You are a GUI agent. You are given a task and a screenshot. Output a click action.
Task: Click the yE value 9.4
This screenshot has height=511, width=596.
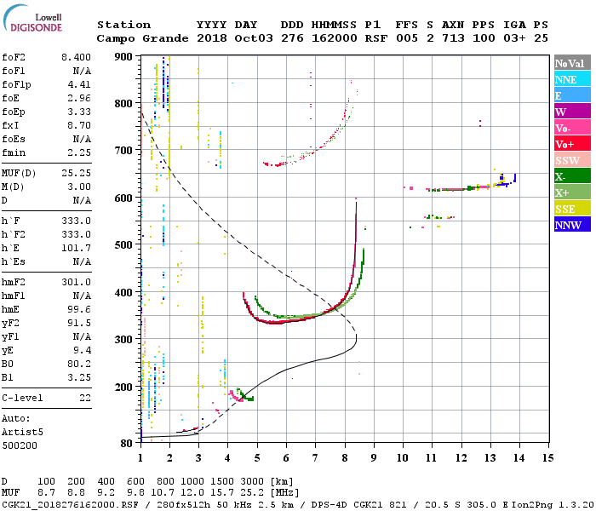(82, 350)
